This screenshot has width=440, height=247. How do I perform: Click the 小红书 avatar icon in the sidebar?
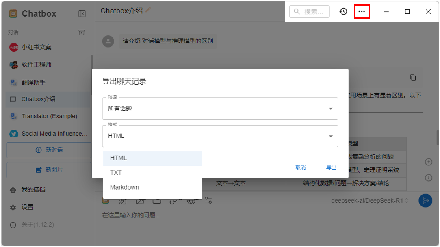[x=13, y=48]
